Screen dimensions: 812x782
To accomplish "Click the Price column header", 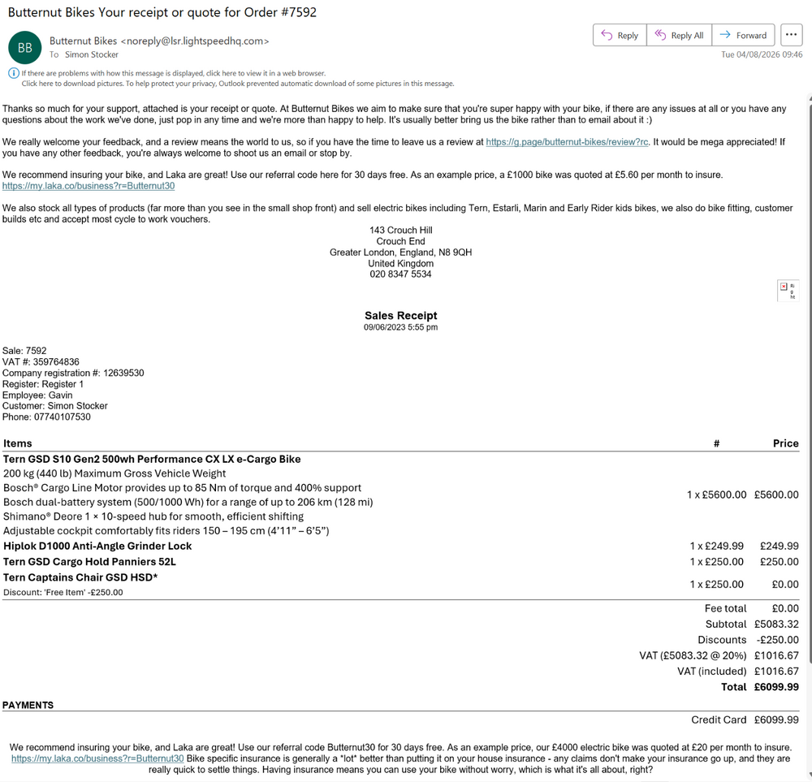I will [785, 443].
